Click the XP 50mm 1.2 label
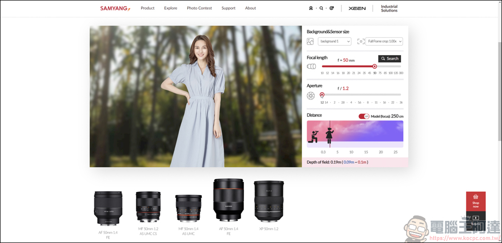 pos(269,229)
